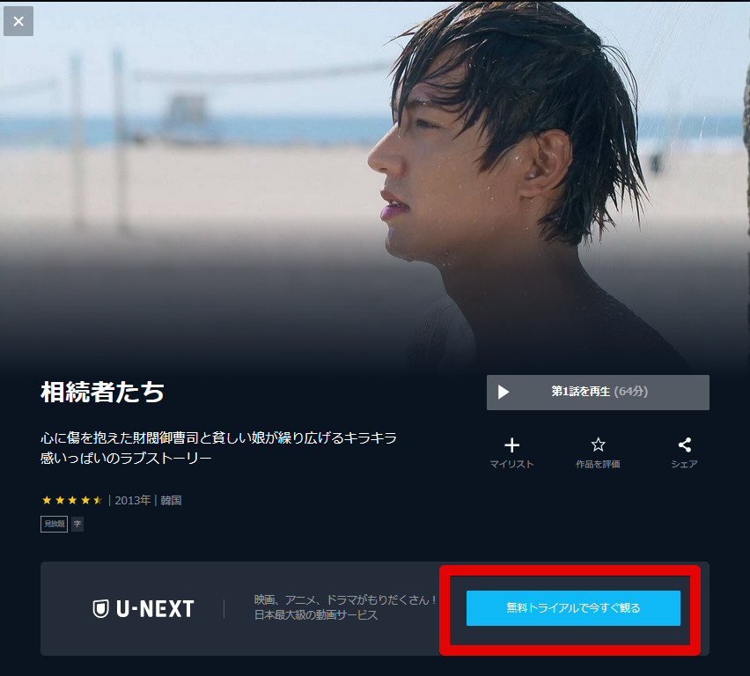Image resolution: width=750 pixels, height=676 pixels.
Task: Click the 字 subtitle badge
Action: [x=77, y=524]
